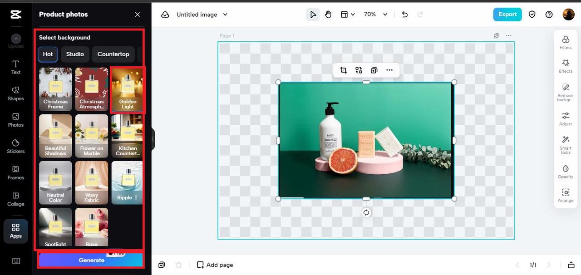The width and height of the screenshot is (581, 275).
Task: Crop the selected image
Action: click(343, 70)
